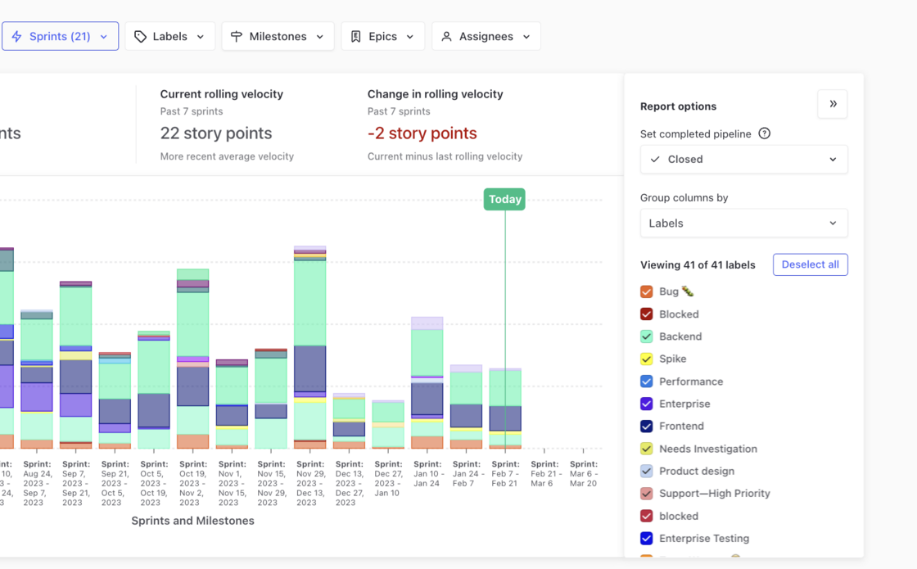Click the Sprint: Feb 21 - Mar 6 axis label

coord(544,474)
